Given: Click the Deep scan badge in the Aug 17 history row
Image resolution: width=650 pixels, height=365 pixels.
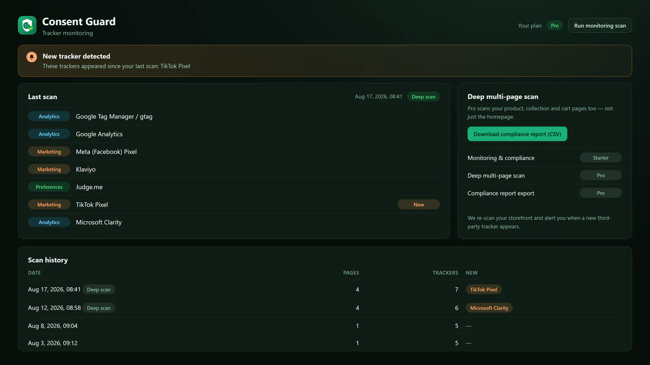Looking at the screenshot, I should 99,290.
